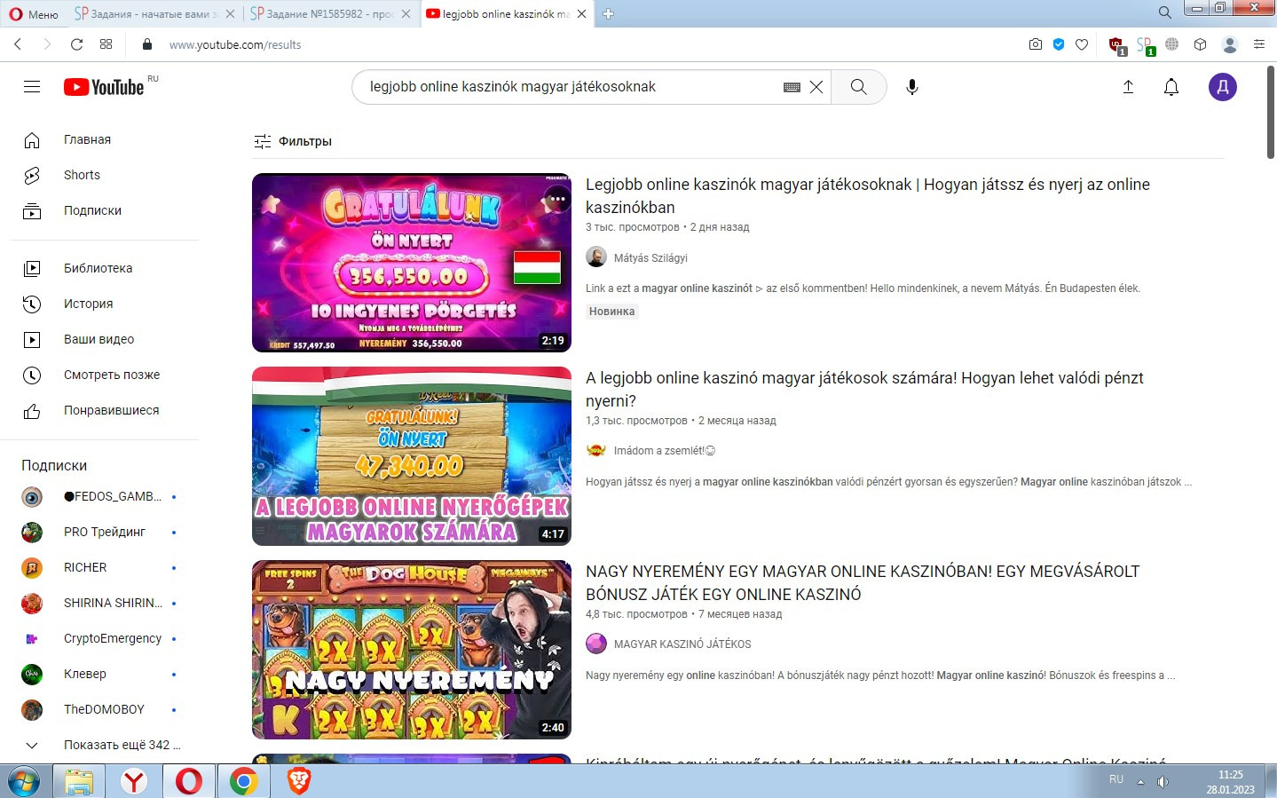Open video title 'NAGY NYEREMÉNY EGY MAGYAR ONLINE KASZINÓBAN'
Image resolution: width=1277 pixels, height=798 pixels.
863,582
